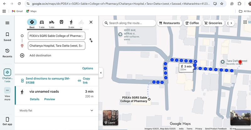Click the Restaurants category chip
The height and width of the screenshot is (130, 251).
pos(169,23)
